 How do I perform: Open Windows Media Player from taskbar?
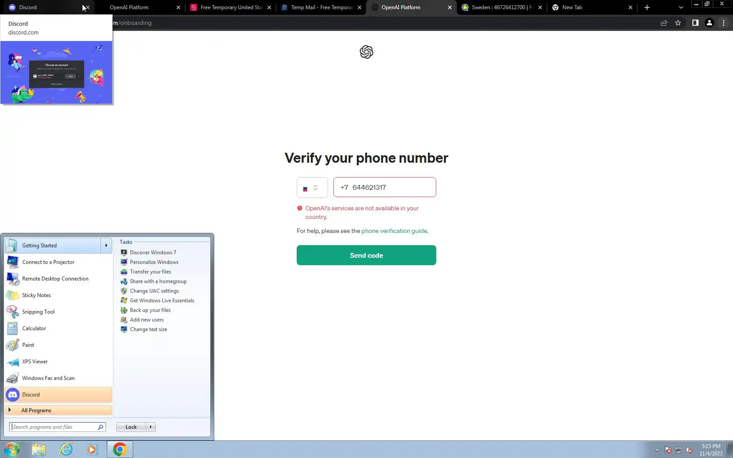click(x=92, y=449)
